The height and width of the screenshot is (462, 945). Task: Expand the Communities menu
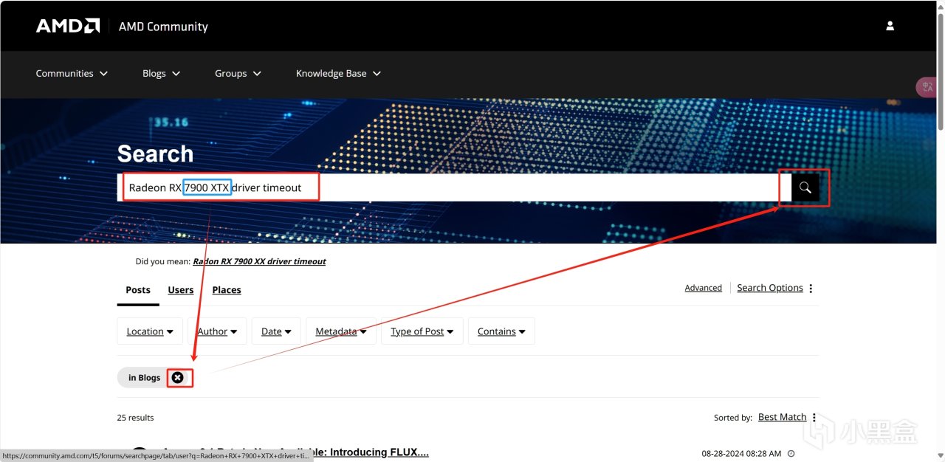(72, 74)
